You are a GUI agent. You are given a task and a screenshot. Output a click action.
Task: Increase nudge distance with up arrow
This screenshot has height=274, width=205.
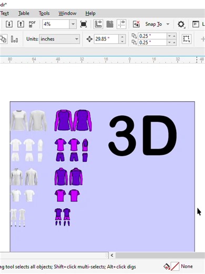tap(122, 37)
